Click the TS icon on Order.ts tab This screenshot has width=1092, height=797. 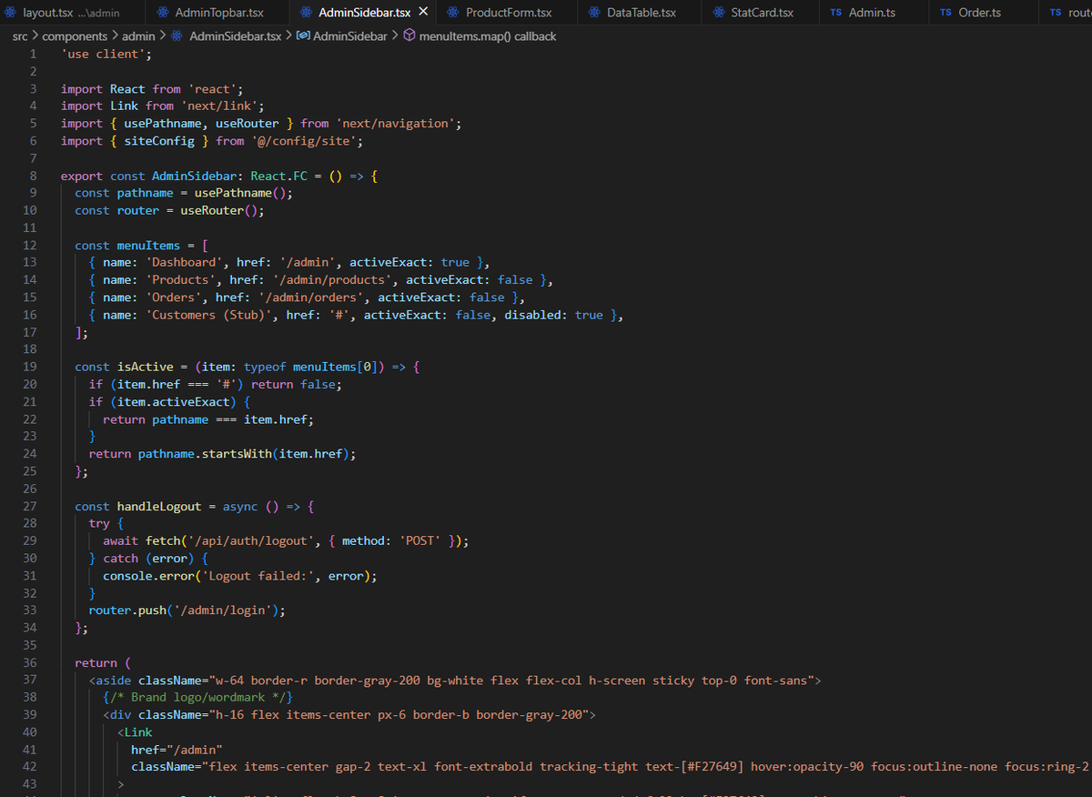pyautogui.click(x=945, y=13)
